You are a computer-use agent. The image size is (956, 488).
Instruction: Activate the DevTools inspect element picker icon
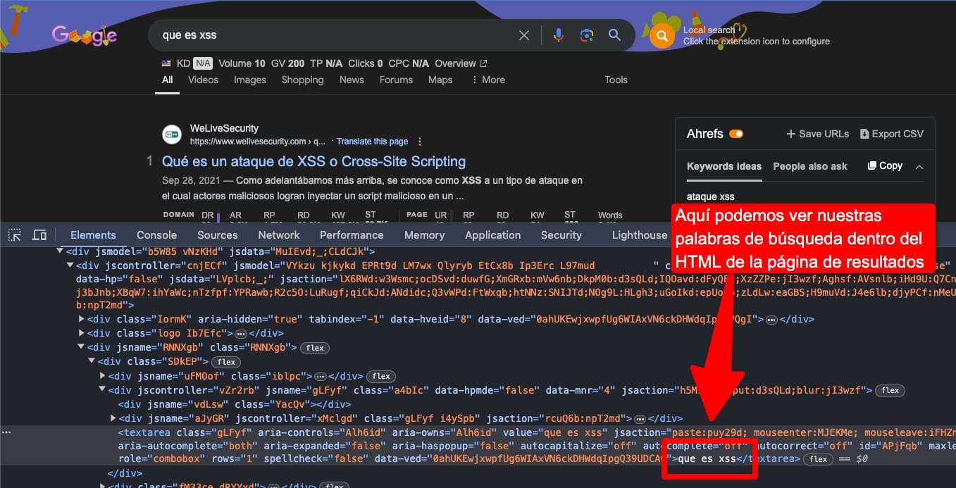[15, 235]
